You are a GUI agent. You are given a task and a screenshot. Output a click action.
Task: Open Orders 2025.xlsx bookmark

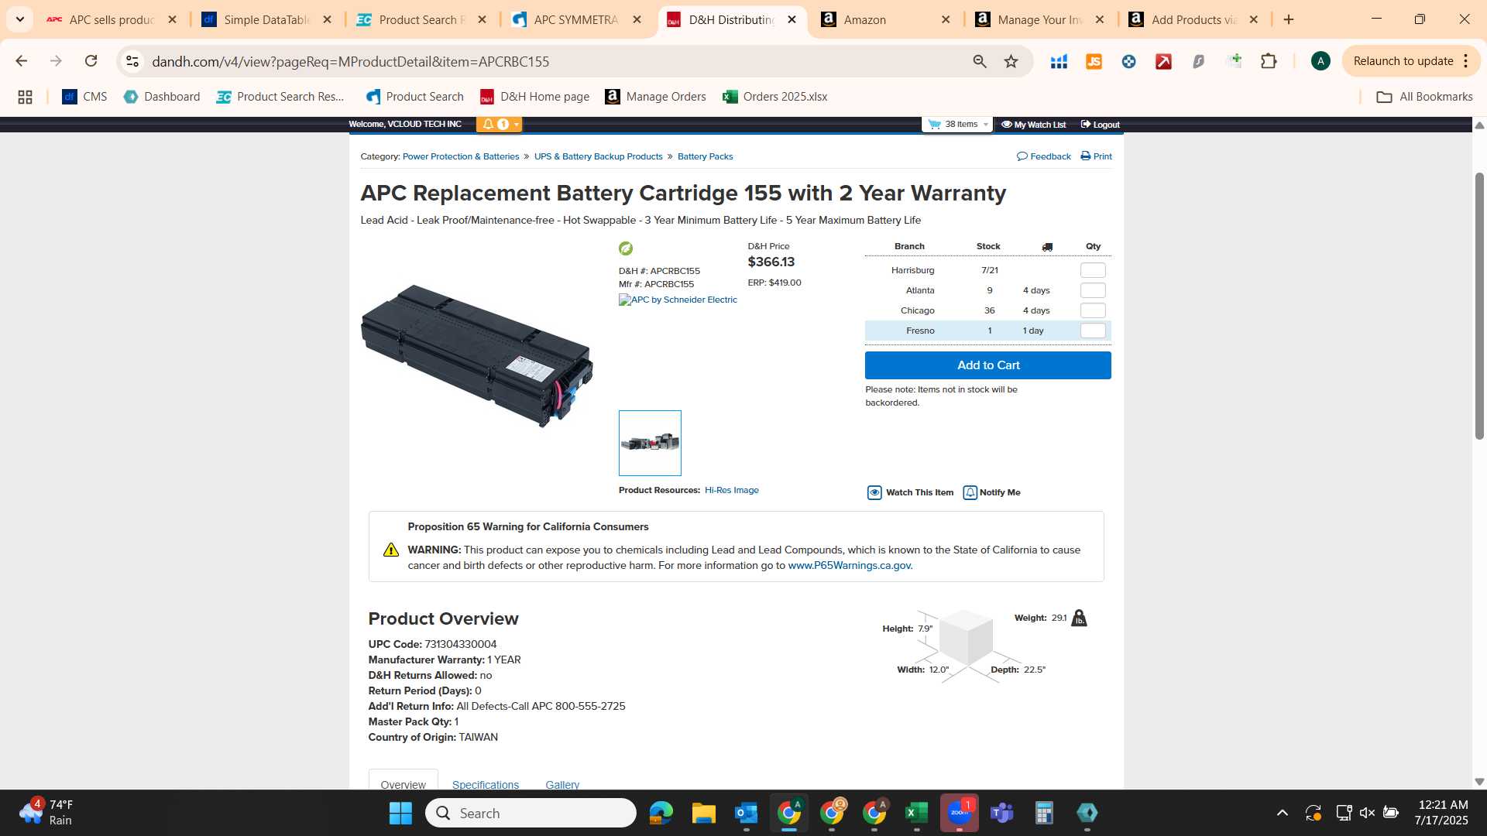pos(774,97)
